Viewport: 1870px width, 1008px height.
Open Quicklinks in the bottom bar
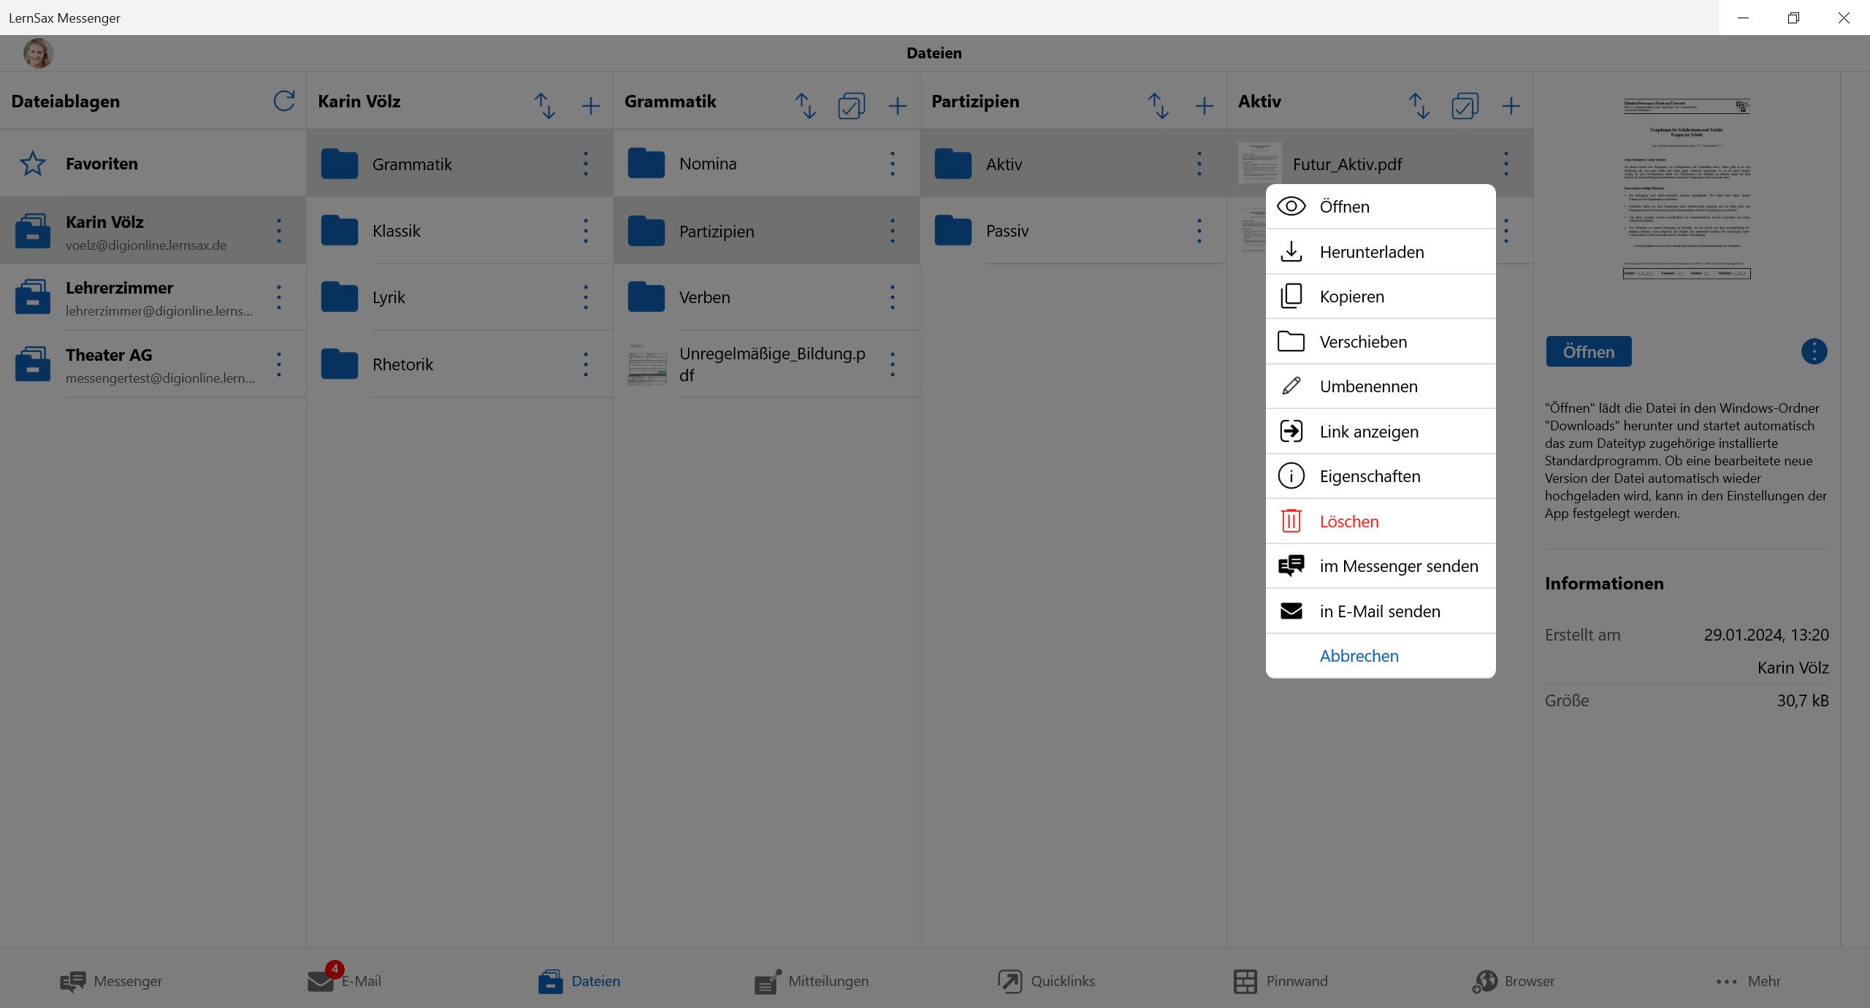point(1046,981)
